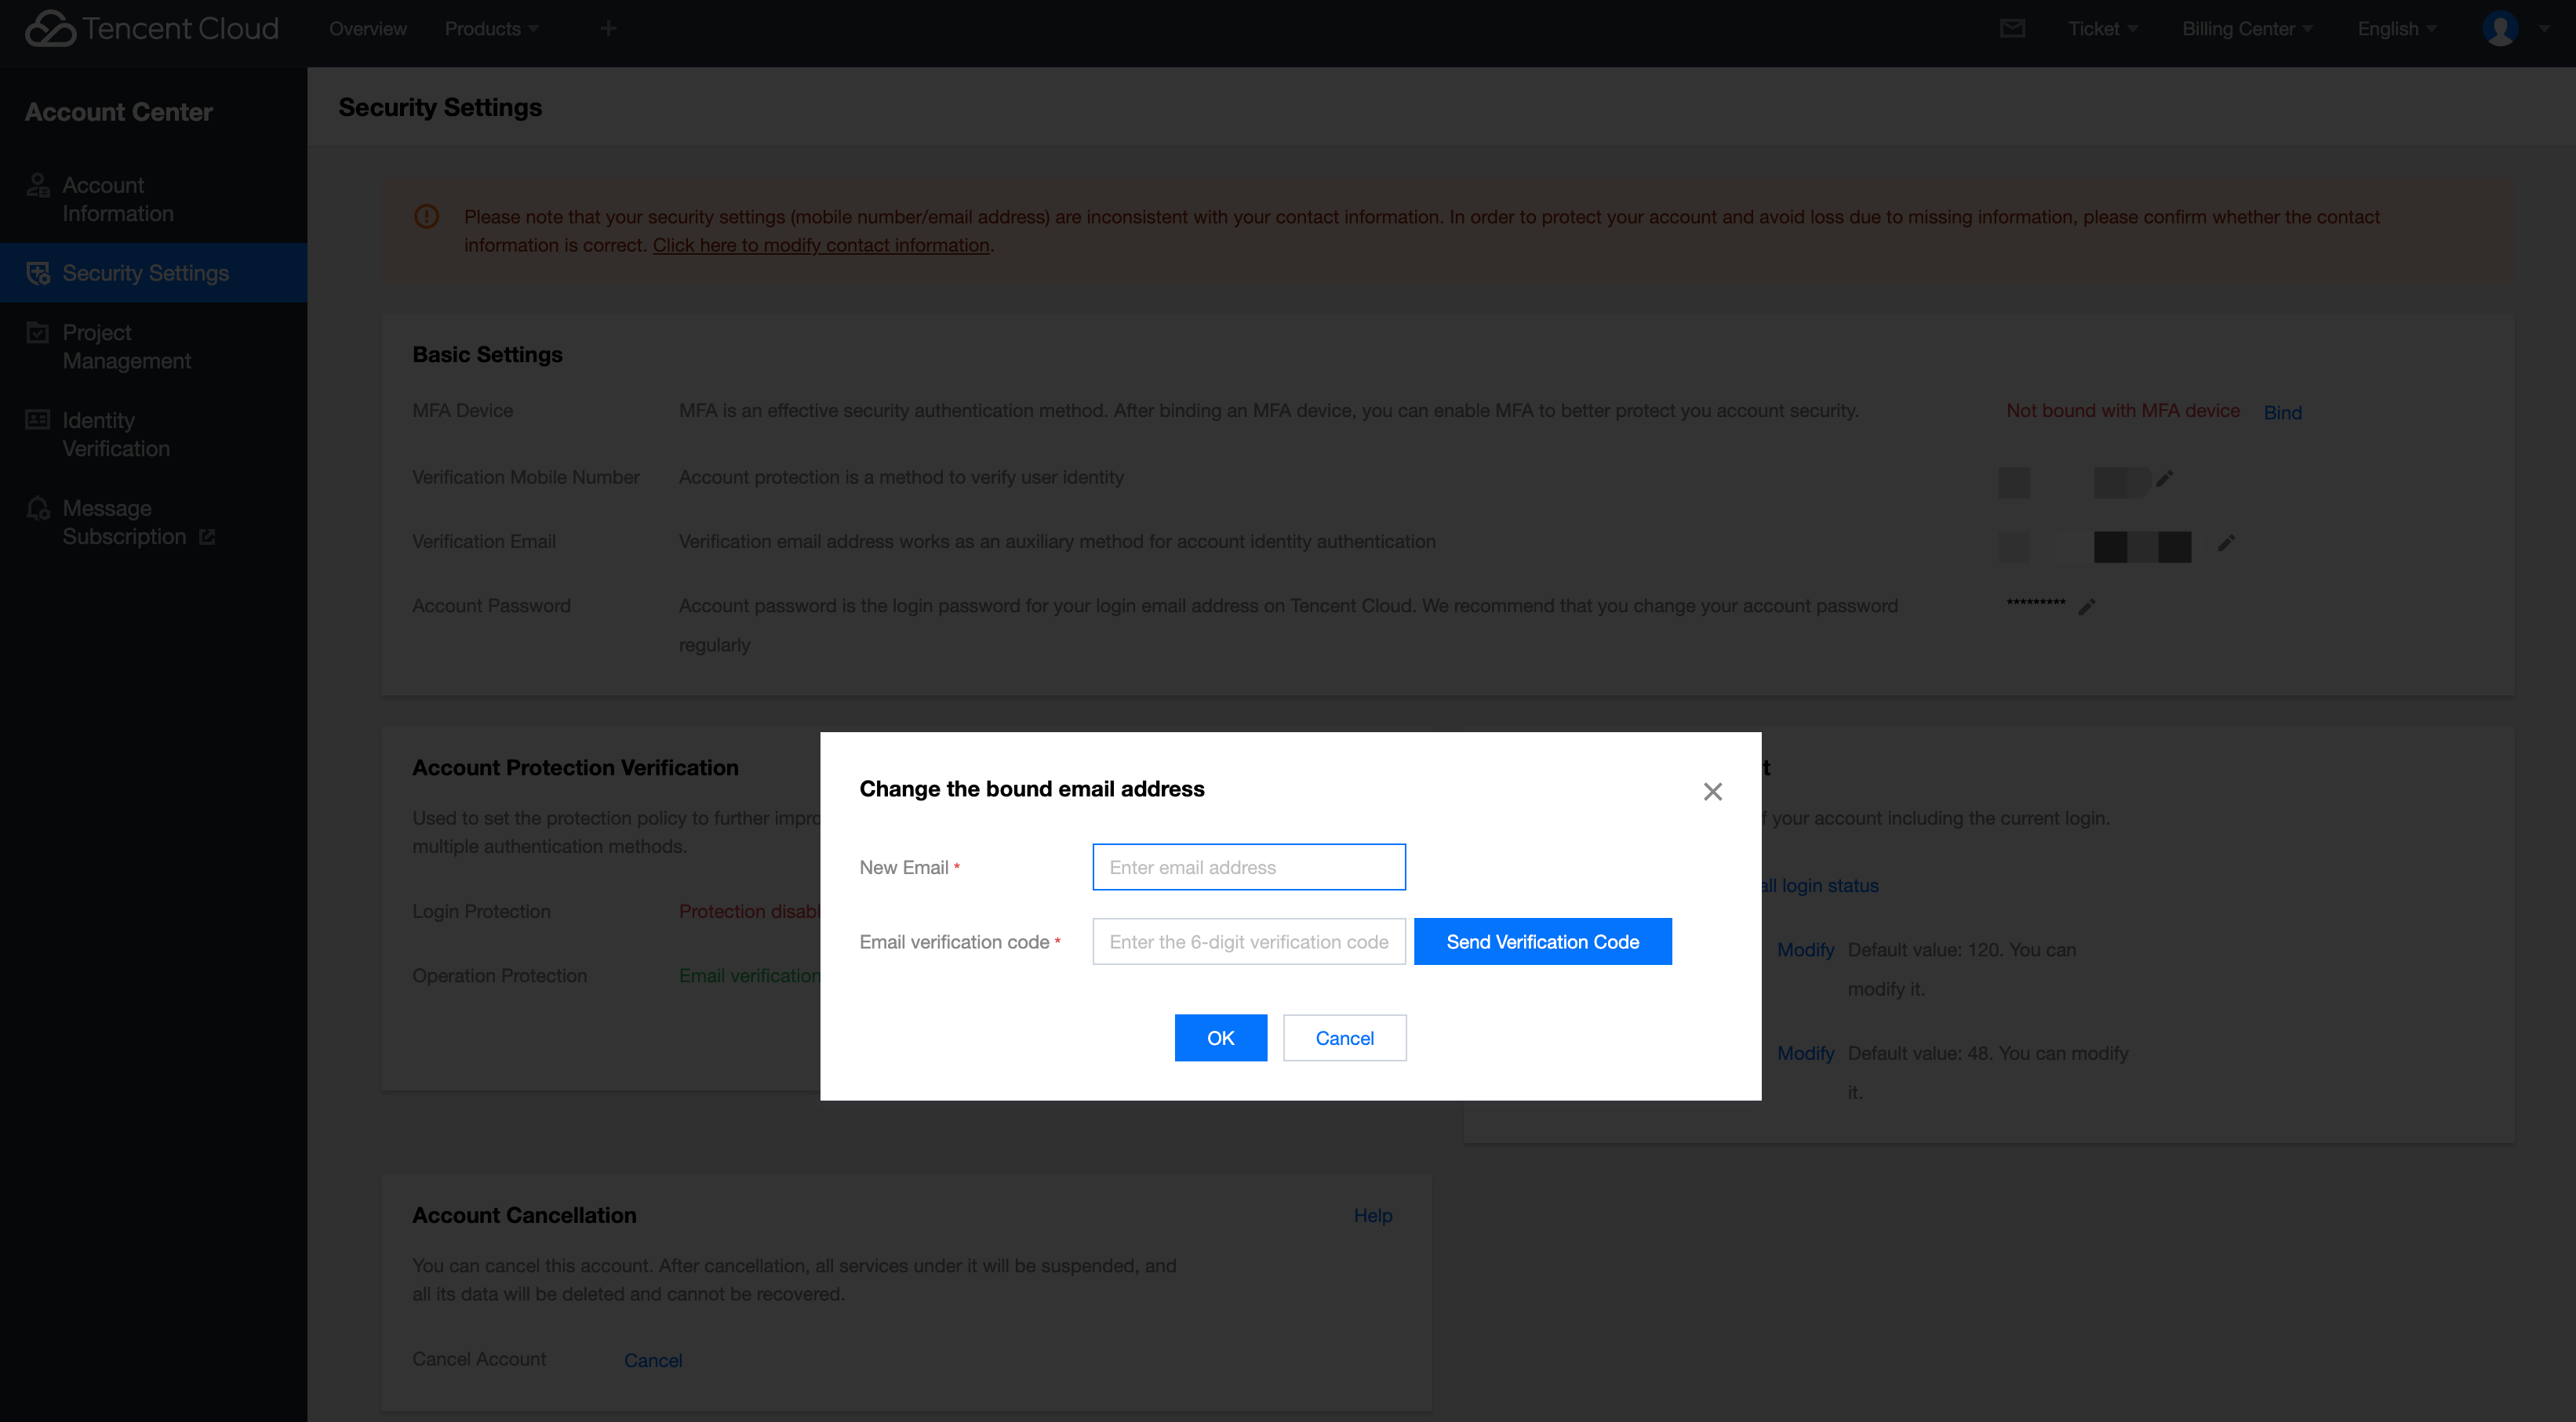Go to the Overview menu item
The height and width of the screenshot is (1422, 2576).
367,29
